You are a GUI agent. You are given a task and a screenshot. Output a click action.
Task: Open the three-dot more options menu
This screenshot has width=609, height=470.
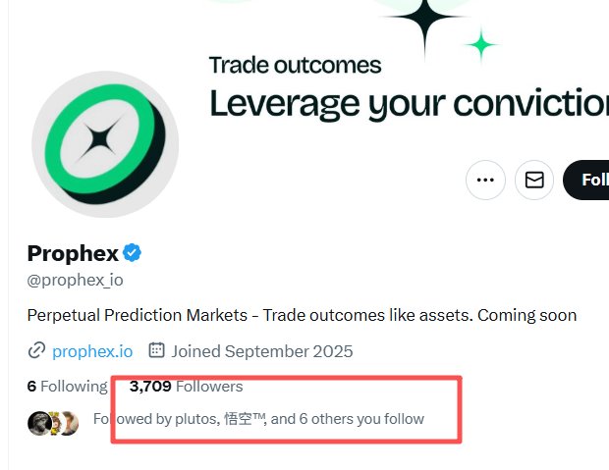tap(485, 181)
